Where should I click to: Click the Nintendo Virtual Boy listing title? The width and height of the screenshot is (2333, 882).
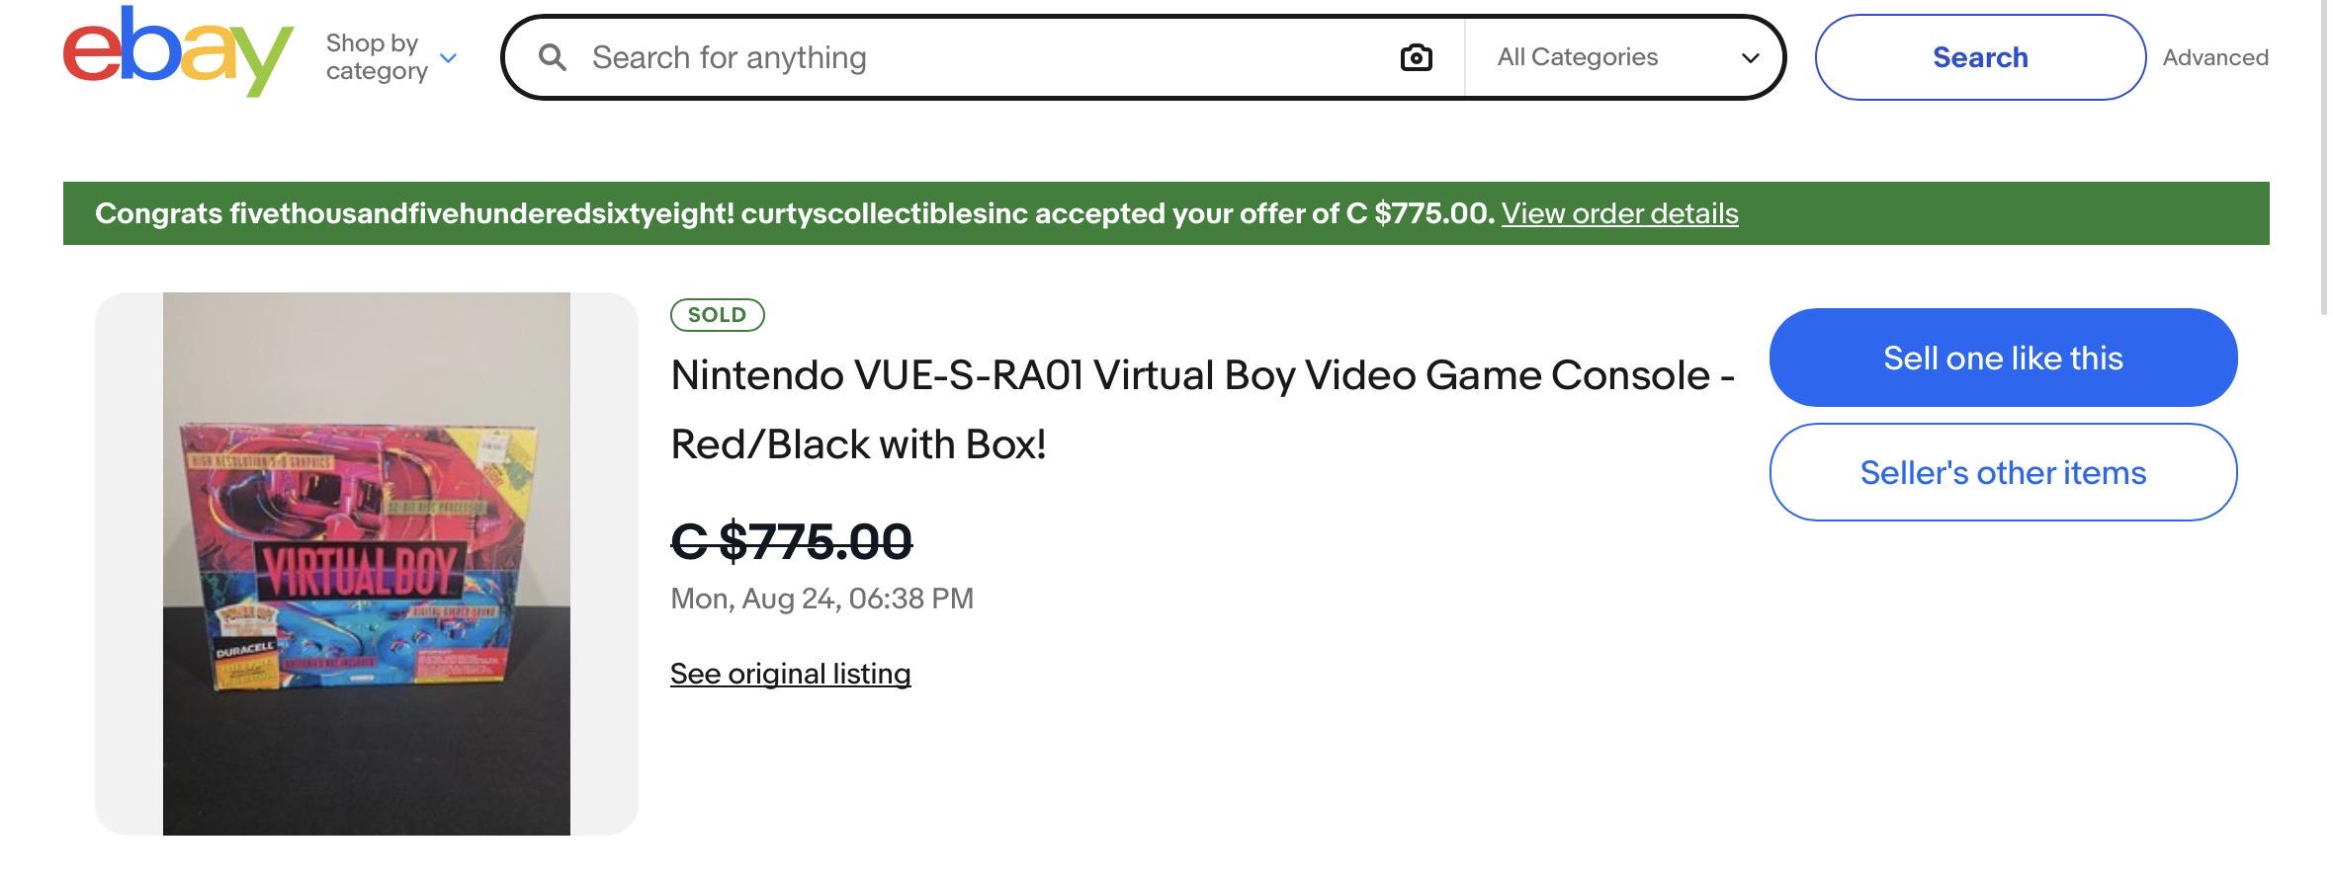coord(1202,410)
